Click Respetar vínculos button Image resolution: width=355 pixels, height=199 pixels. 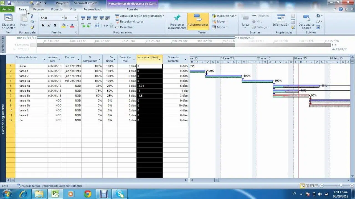(130, 22)
